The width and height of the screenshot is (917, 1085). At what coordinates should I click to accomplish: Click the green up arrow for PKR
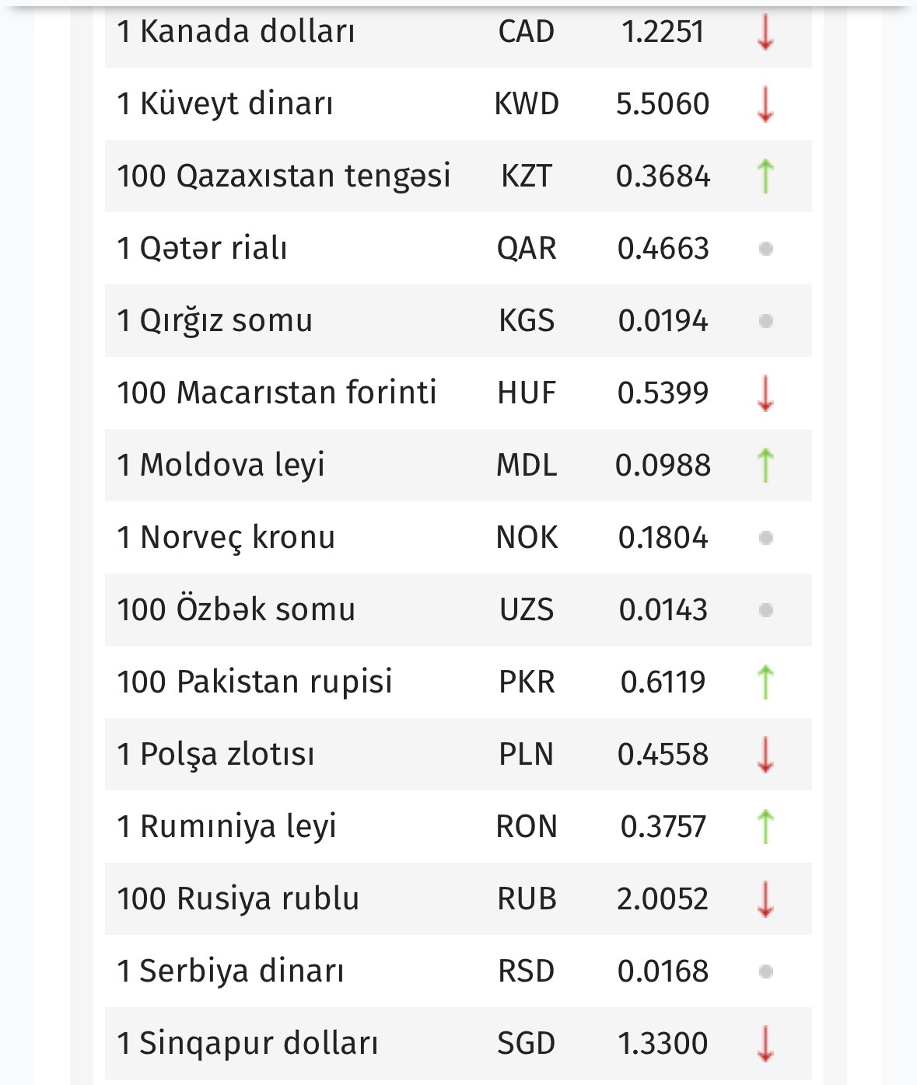[765, 682]
